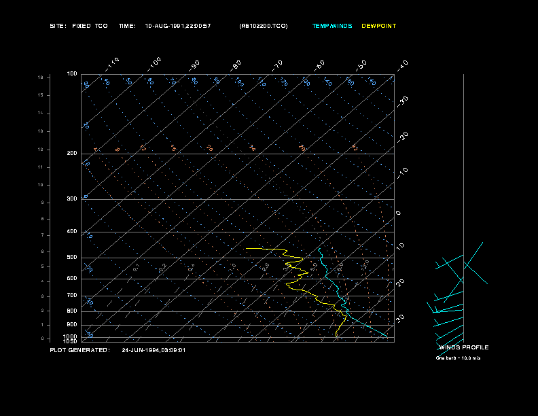Click the 11 km height scale label

[41, 167]
